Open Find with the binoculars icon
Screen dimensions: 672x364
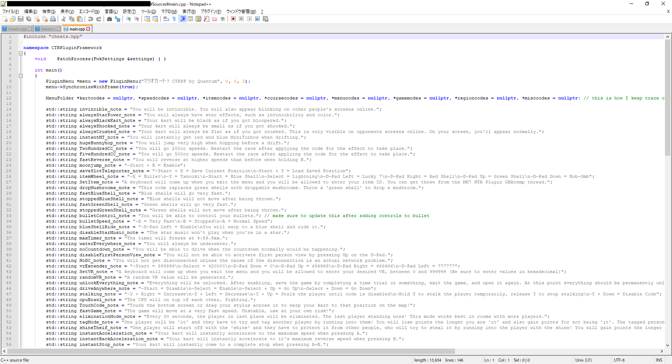(x=110, y=19)
